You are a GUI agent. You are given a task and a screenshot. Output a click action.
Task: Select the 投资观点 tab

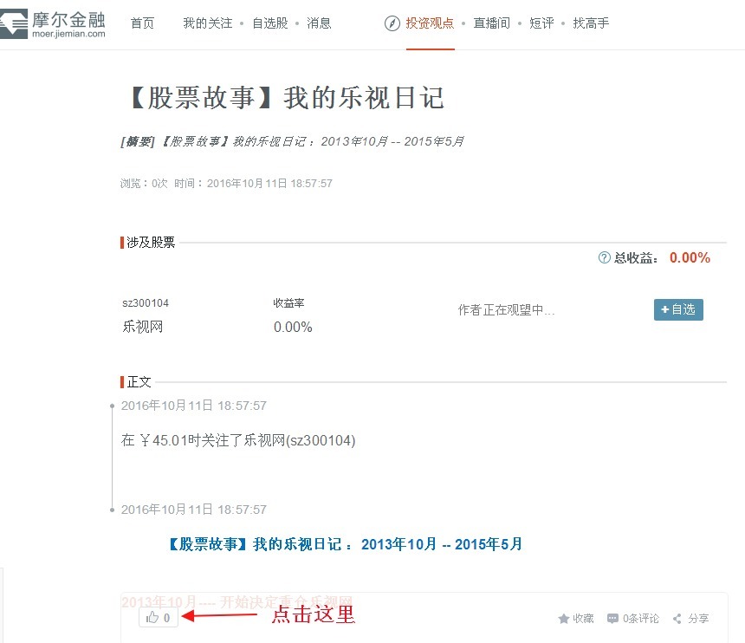430,23
